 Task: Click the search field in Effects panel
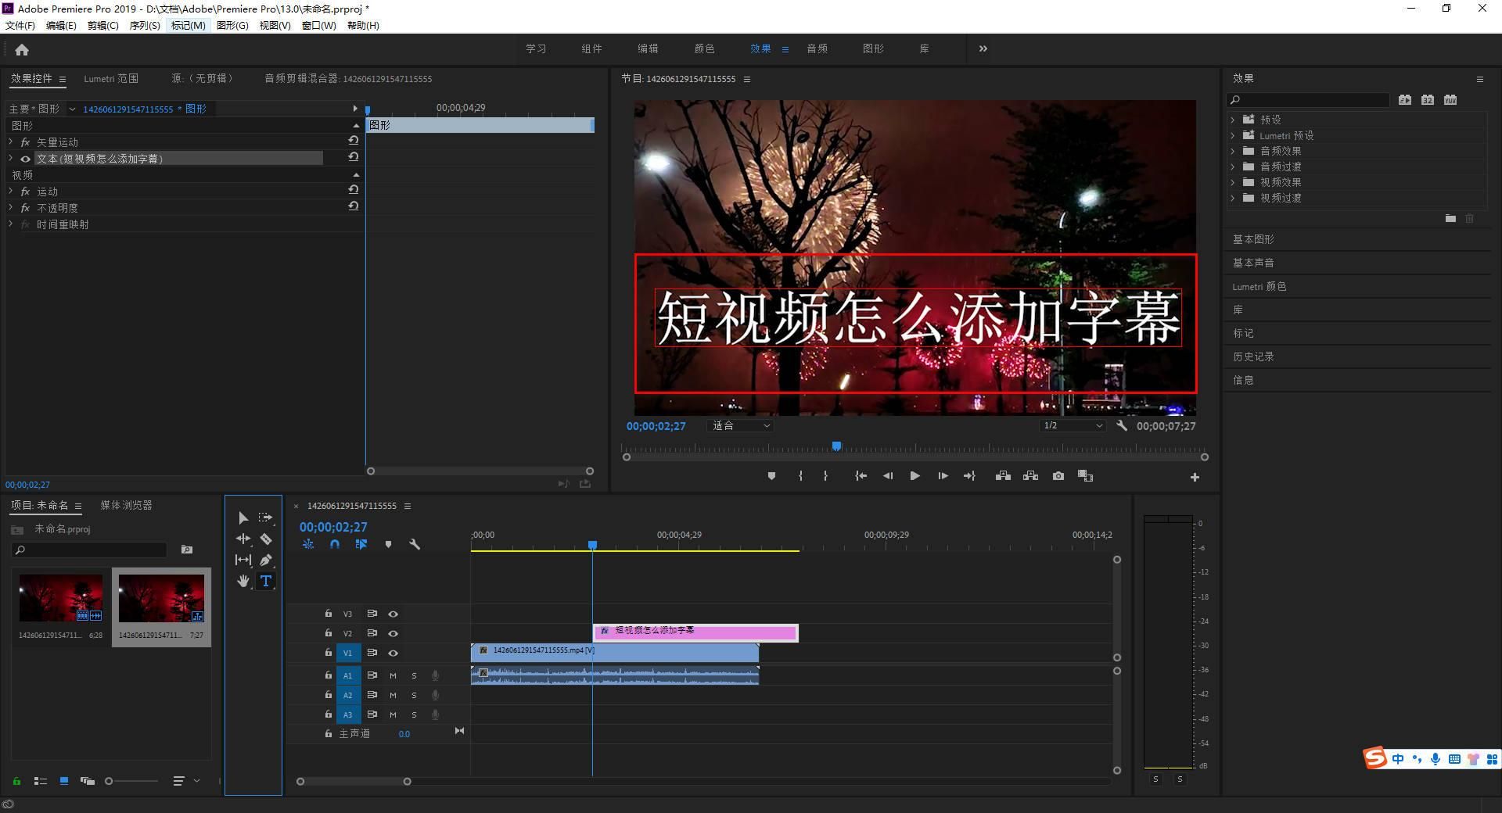[x=1308, y=100]
